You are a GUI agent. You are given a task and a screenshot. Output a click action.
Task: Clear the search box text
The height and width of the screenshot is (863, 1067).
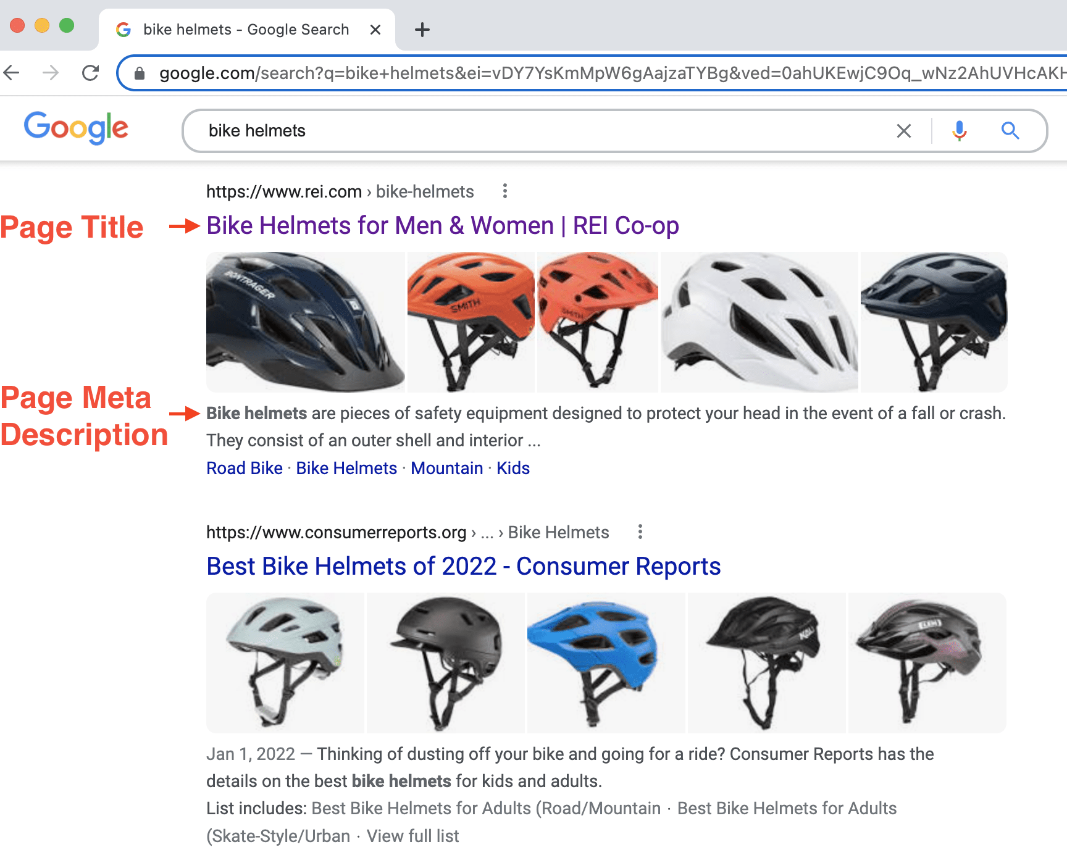(x=903, y=131)
